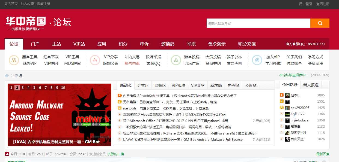Switch to the 新人报道 tab
This screenshot has width=339, height=162.
311,85
